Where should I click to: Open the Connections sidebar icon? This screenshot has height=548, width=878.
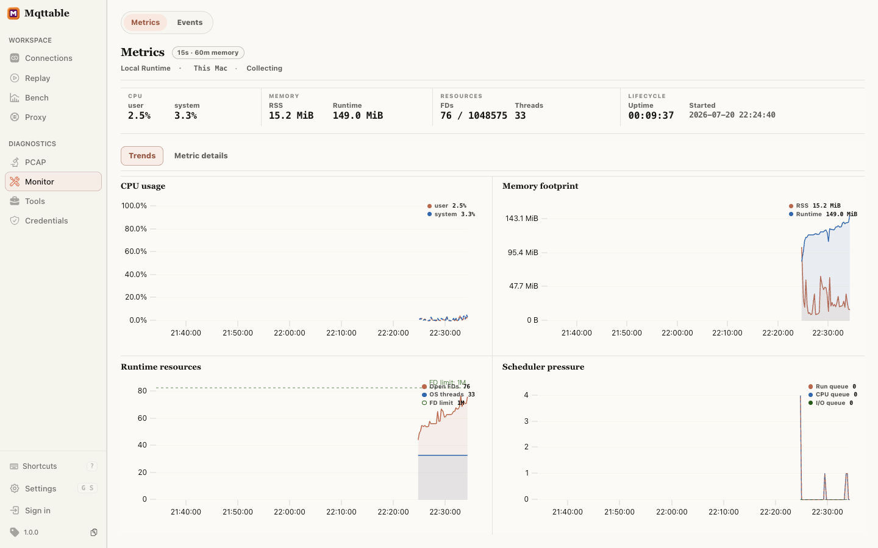pos(15,58)
